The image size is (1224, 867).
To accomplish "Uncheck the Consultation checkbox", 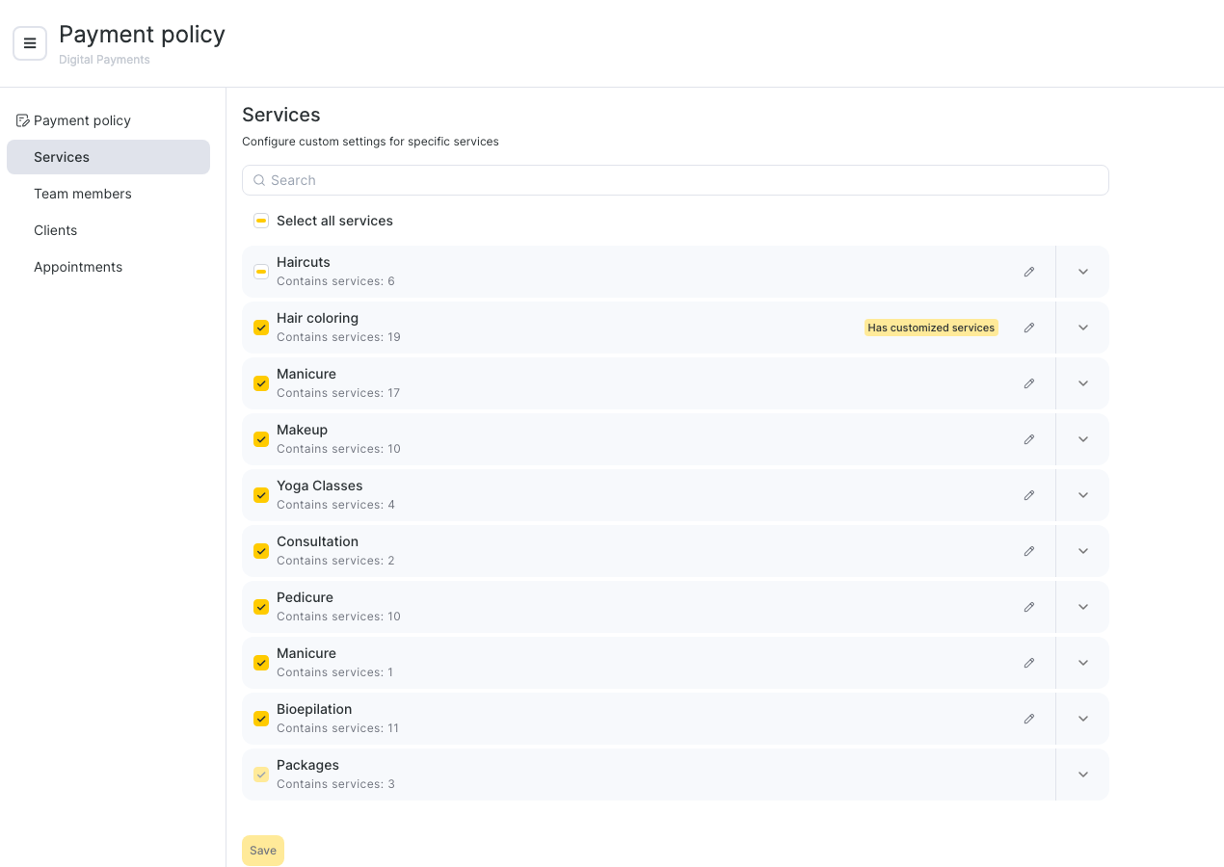I will coord(261,551).
